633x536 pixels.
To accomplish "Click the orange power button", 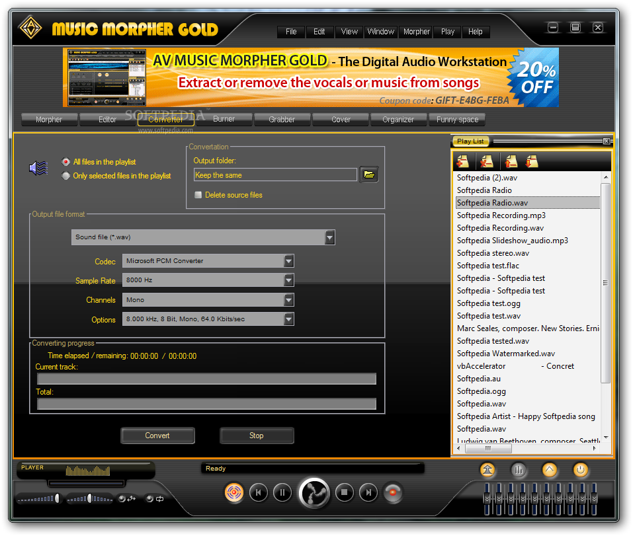I will 581,470.
